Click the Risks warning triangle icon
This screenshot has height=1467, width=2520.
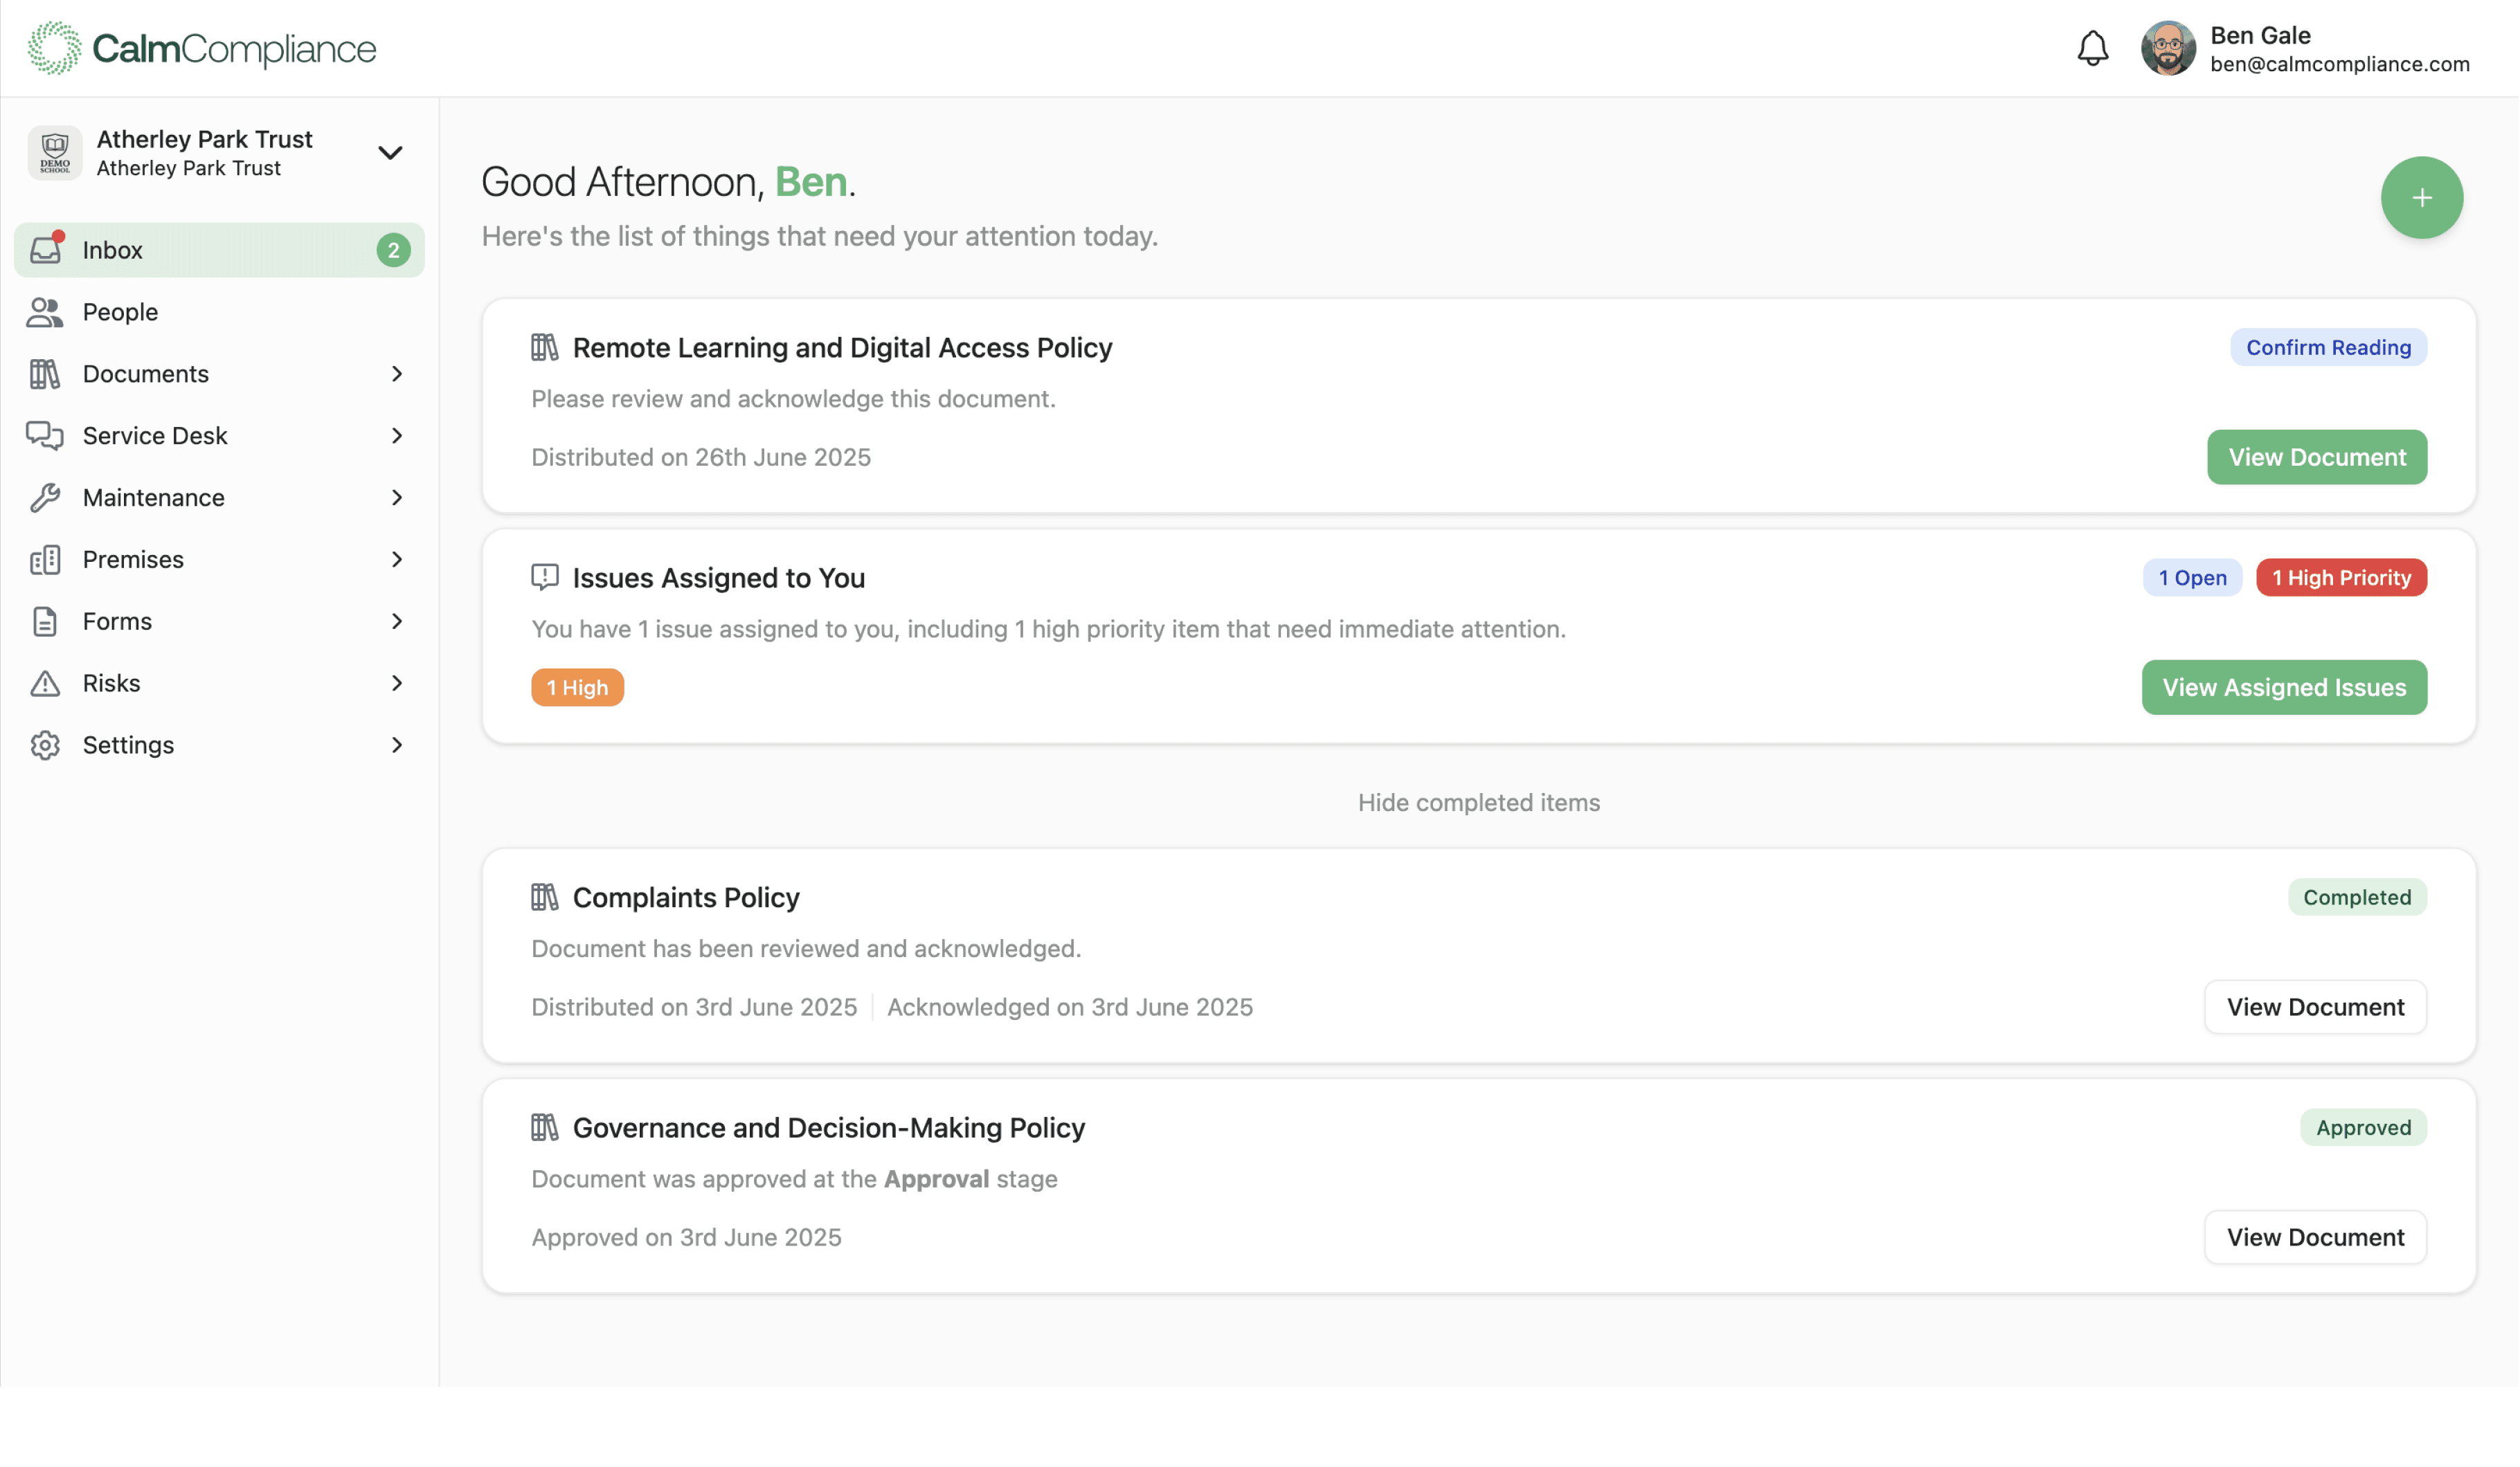click(x=44, y=682)
